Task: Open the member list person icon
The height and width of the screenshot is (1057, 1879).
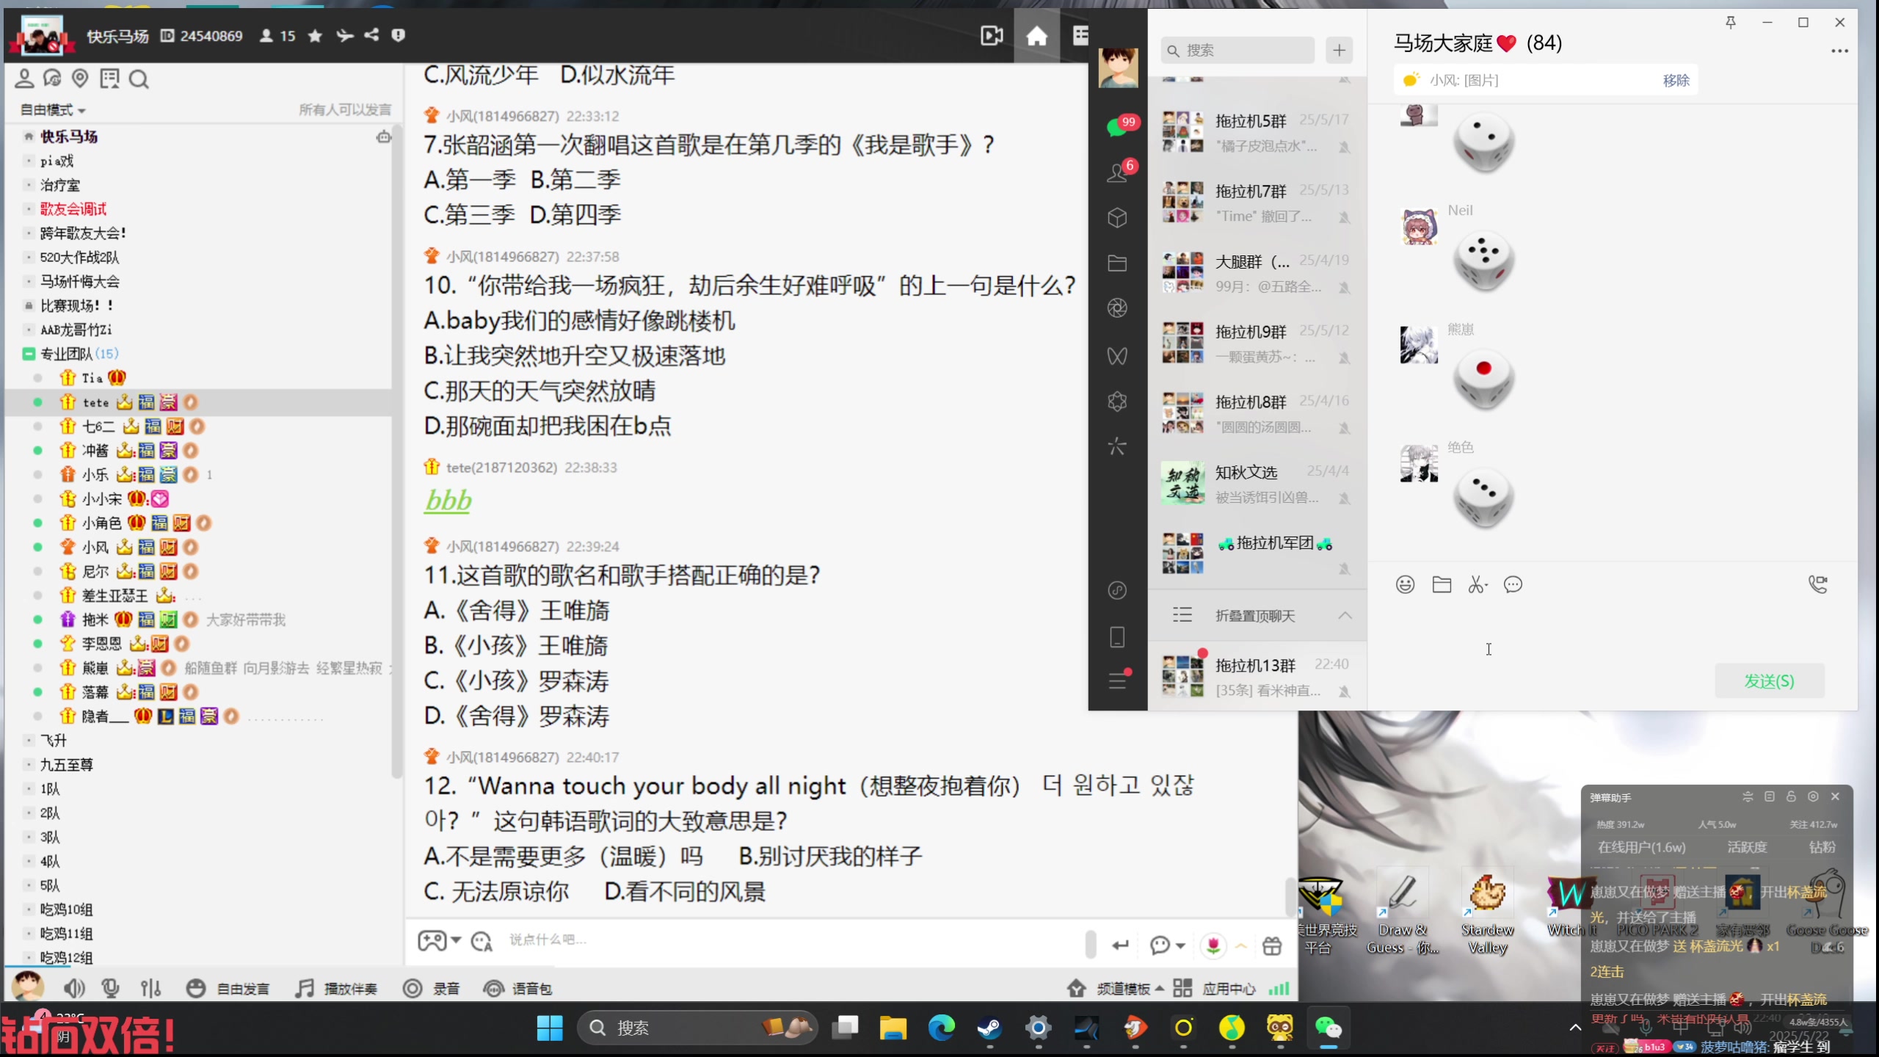Action: [24, 78]
